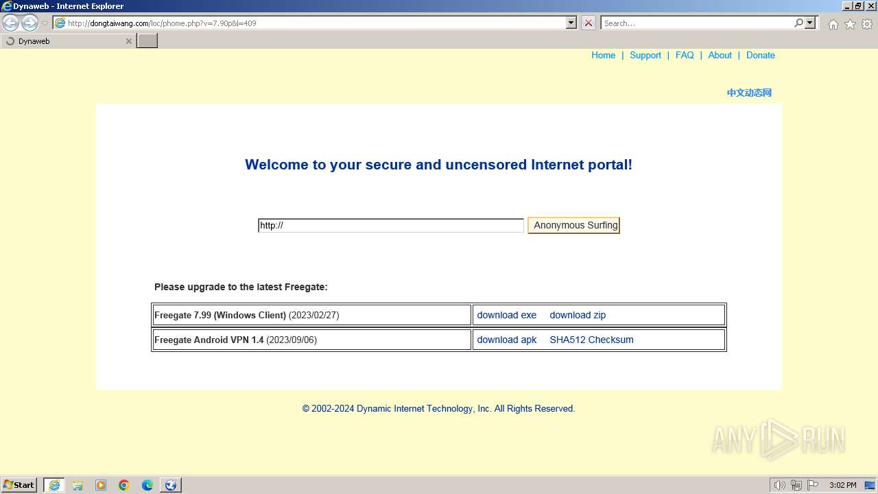Stop page loading with the red X
Image resolution: width=878 pixels, height=494 pixels.
[x=589, y=23]
